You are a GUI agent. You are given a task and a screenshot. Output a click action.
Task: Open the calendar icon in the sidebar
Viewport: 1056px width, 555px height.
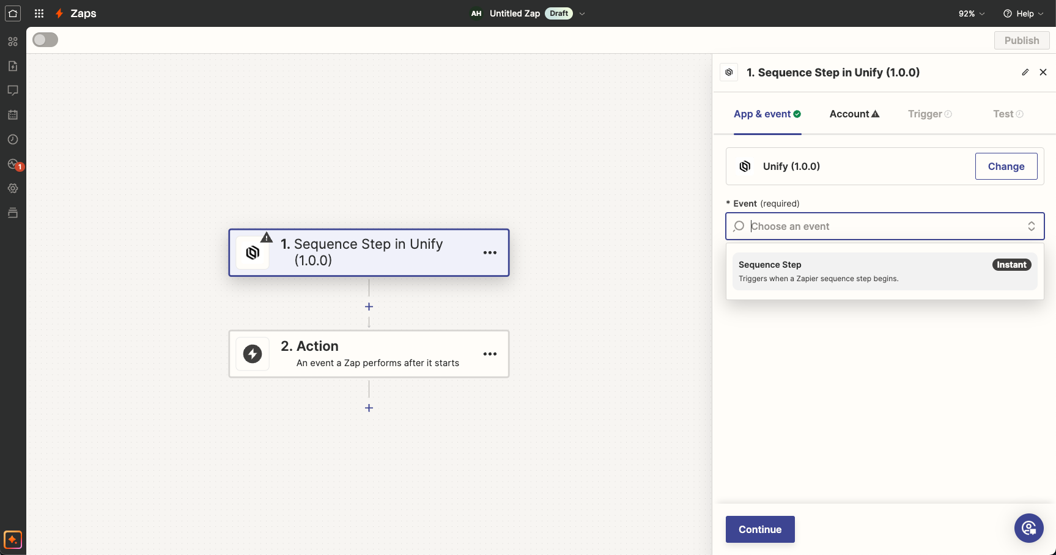[x=12, y=114]
